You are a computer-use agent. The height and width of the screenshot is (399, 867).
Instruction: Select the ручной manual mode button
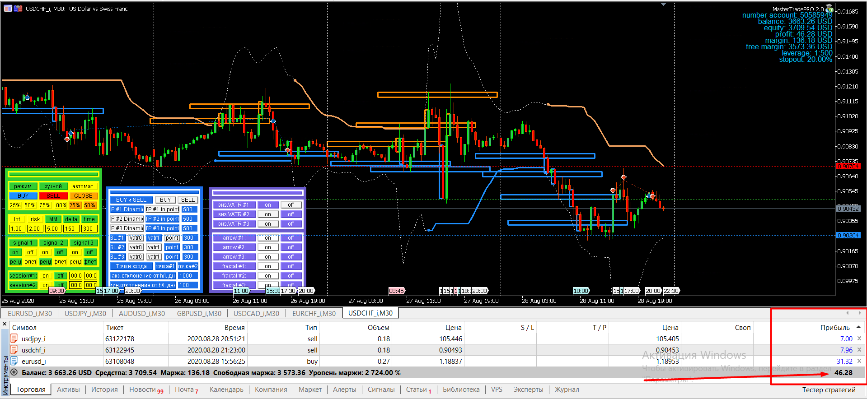click(x=53, y=186)
